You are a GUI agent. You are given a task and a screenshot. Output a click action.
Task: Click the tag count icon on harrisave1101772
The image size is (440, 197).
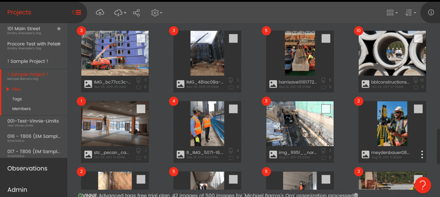pyautogui.click(x=323, y=80)
